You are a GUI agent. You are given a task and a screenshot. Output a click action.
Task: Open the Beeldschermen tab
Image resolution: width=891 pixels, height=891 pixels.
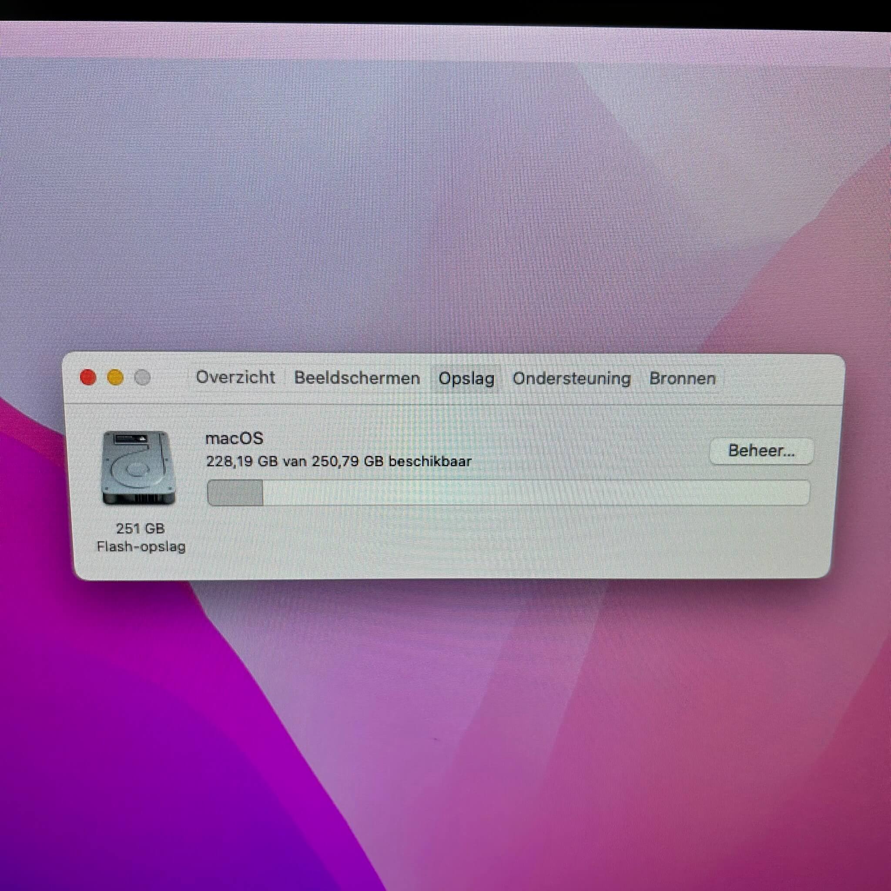pos(357,378)
